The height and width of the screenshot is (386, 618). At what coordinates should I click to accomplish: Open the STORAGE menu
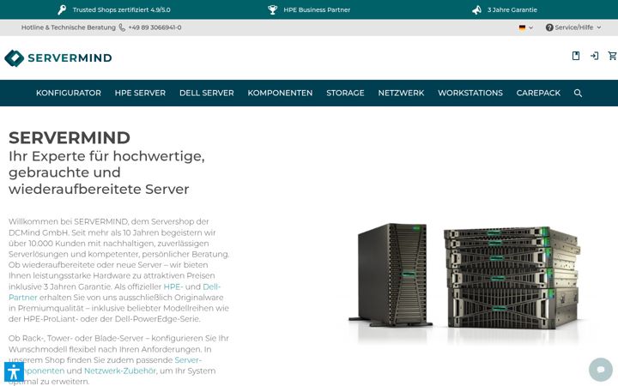[345, 93]
